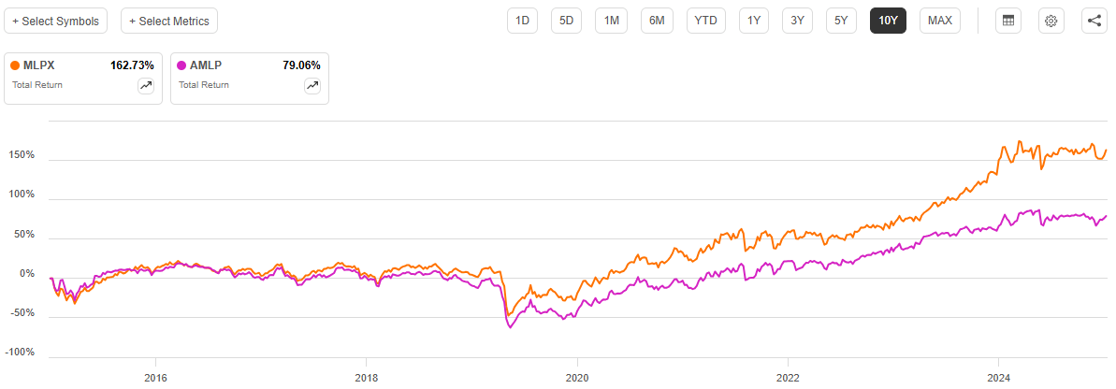Select the YTD time range
The image size is (1116, 389).
click(706, 21)
